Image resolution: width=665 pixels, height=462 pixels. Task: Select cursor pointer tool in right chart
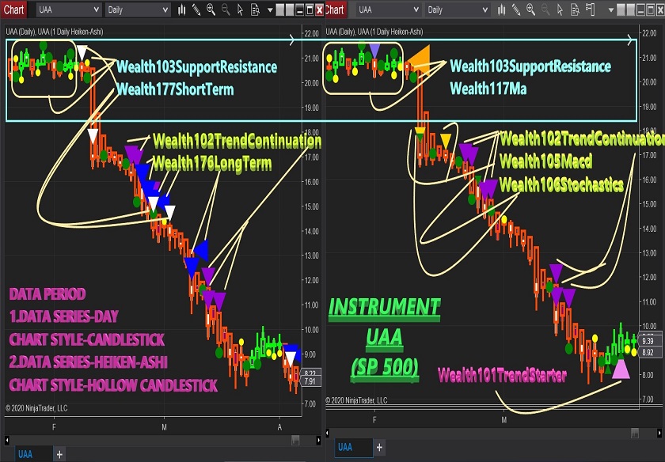pyautogui.click(x=560, y=9)
